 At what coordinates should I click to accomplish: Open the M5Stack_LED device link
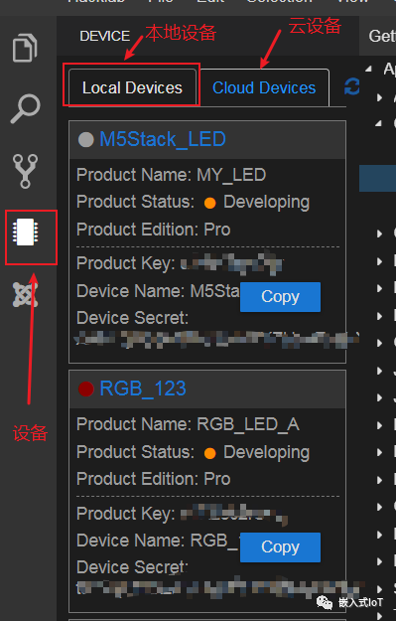163,139
